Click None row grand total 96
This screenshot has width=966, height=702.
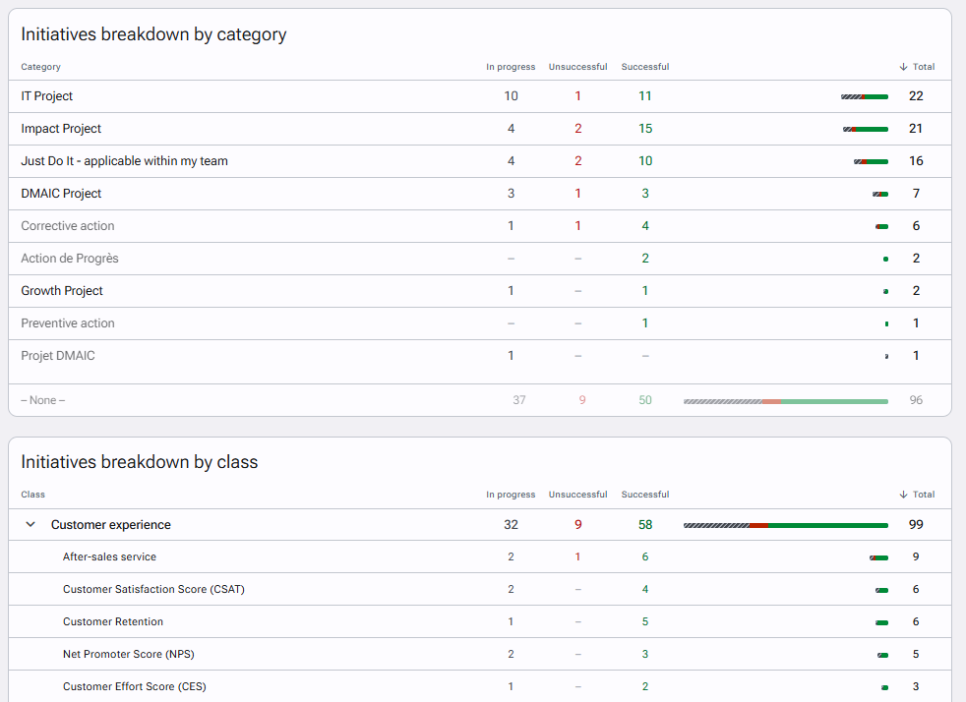point(916,400)
